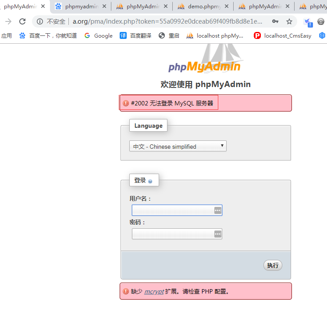Close the third phpMyAdmin tab
This screenshot has height=311, width=327.
point(166,6)
